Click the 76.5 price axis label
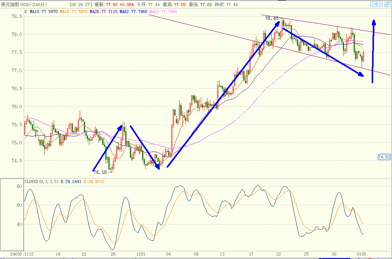The width and height of the screenshot is (392, 259). point(17,89)
